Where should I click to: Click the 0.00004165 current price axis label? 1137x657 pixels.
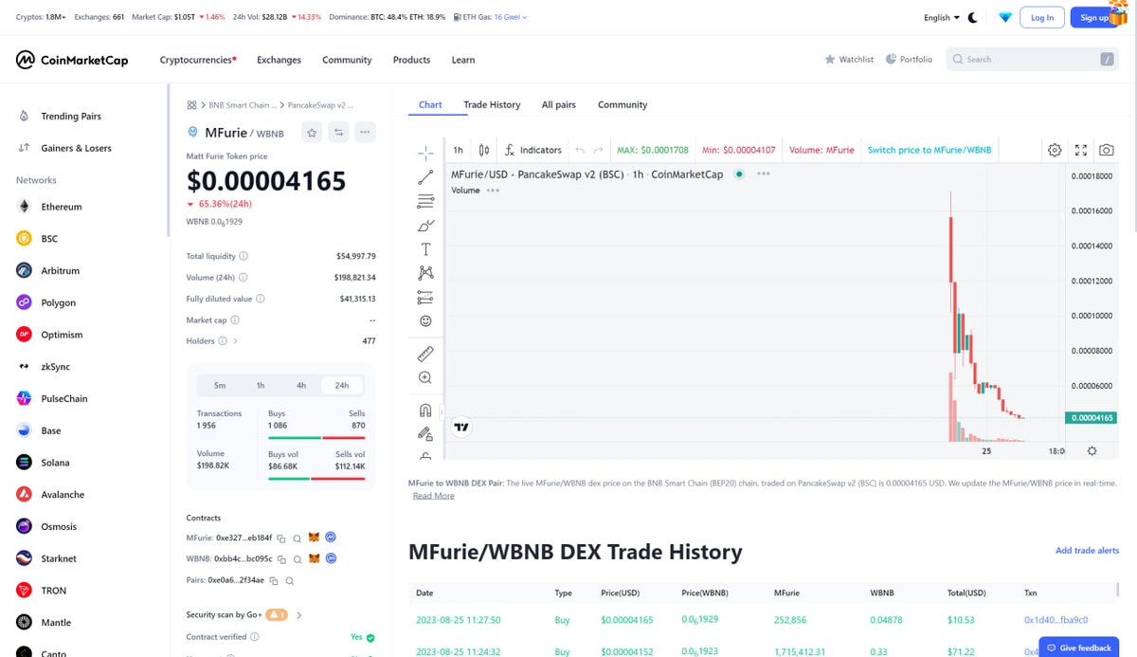1091,417
